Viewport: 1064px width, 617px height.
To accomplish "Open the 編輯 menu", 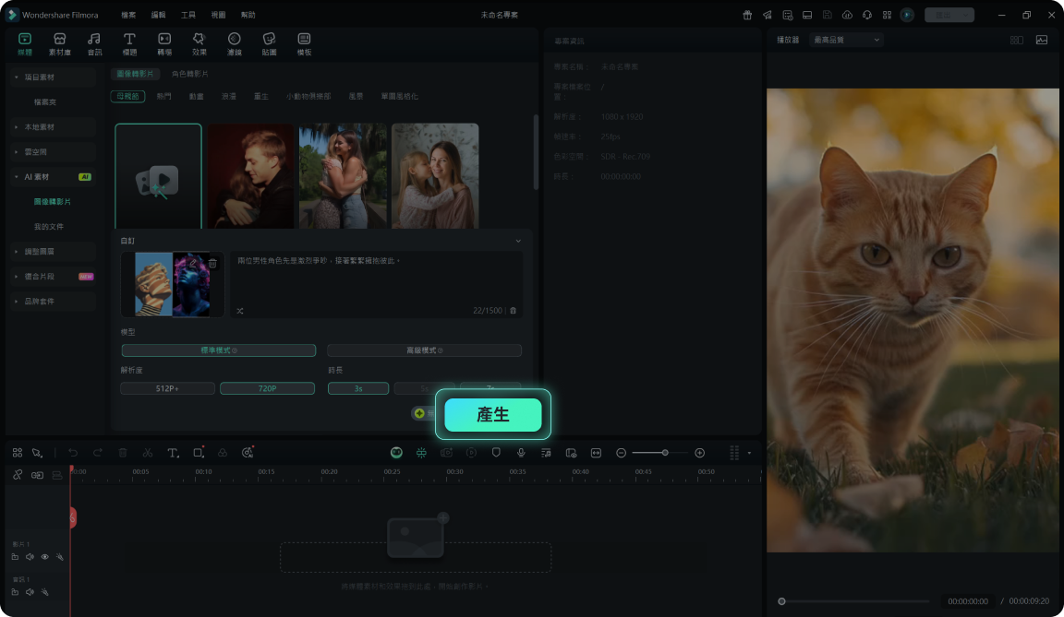I will (158, 15).
